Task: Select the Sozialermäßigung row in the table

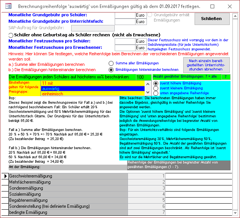Action: point(68,194)
